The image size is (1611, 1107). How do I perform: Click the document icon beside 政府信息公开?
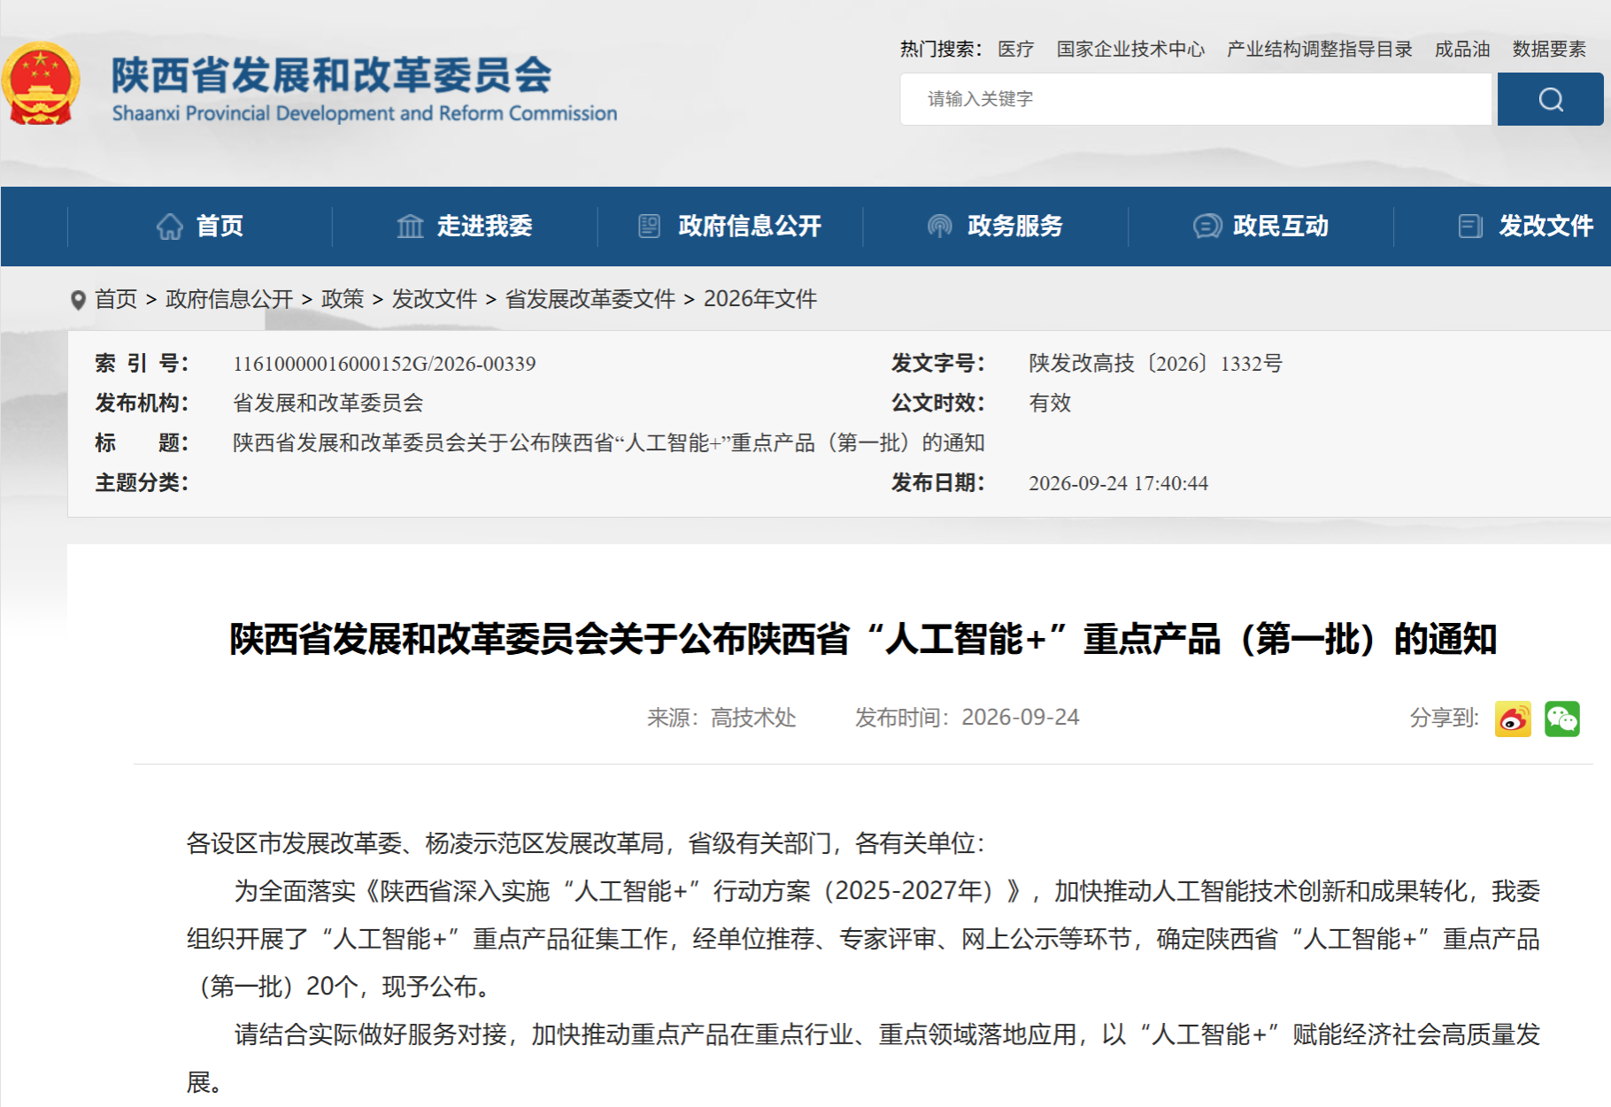(x=649, y=227)
